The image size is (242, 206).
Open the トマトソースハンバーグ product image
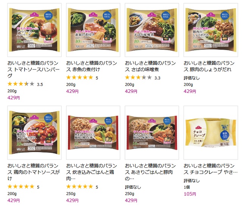coord(34,30)
